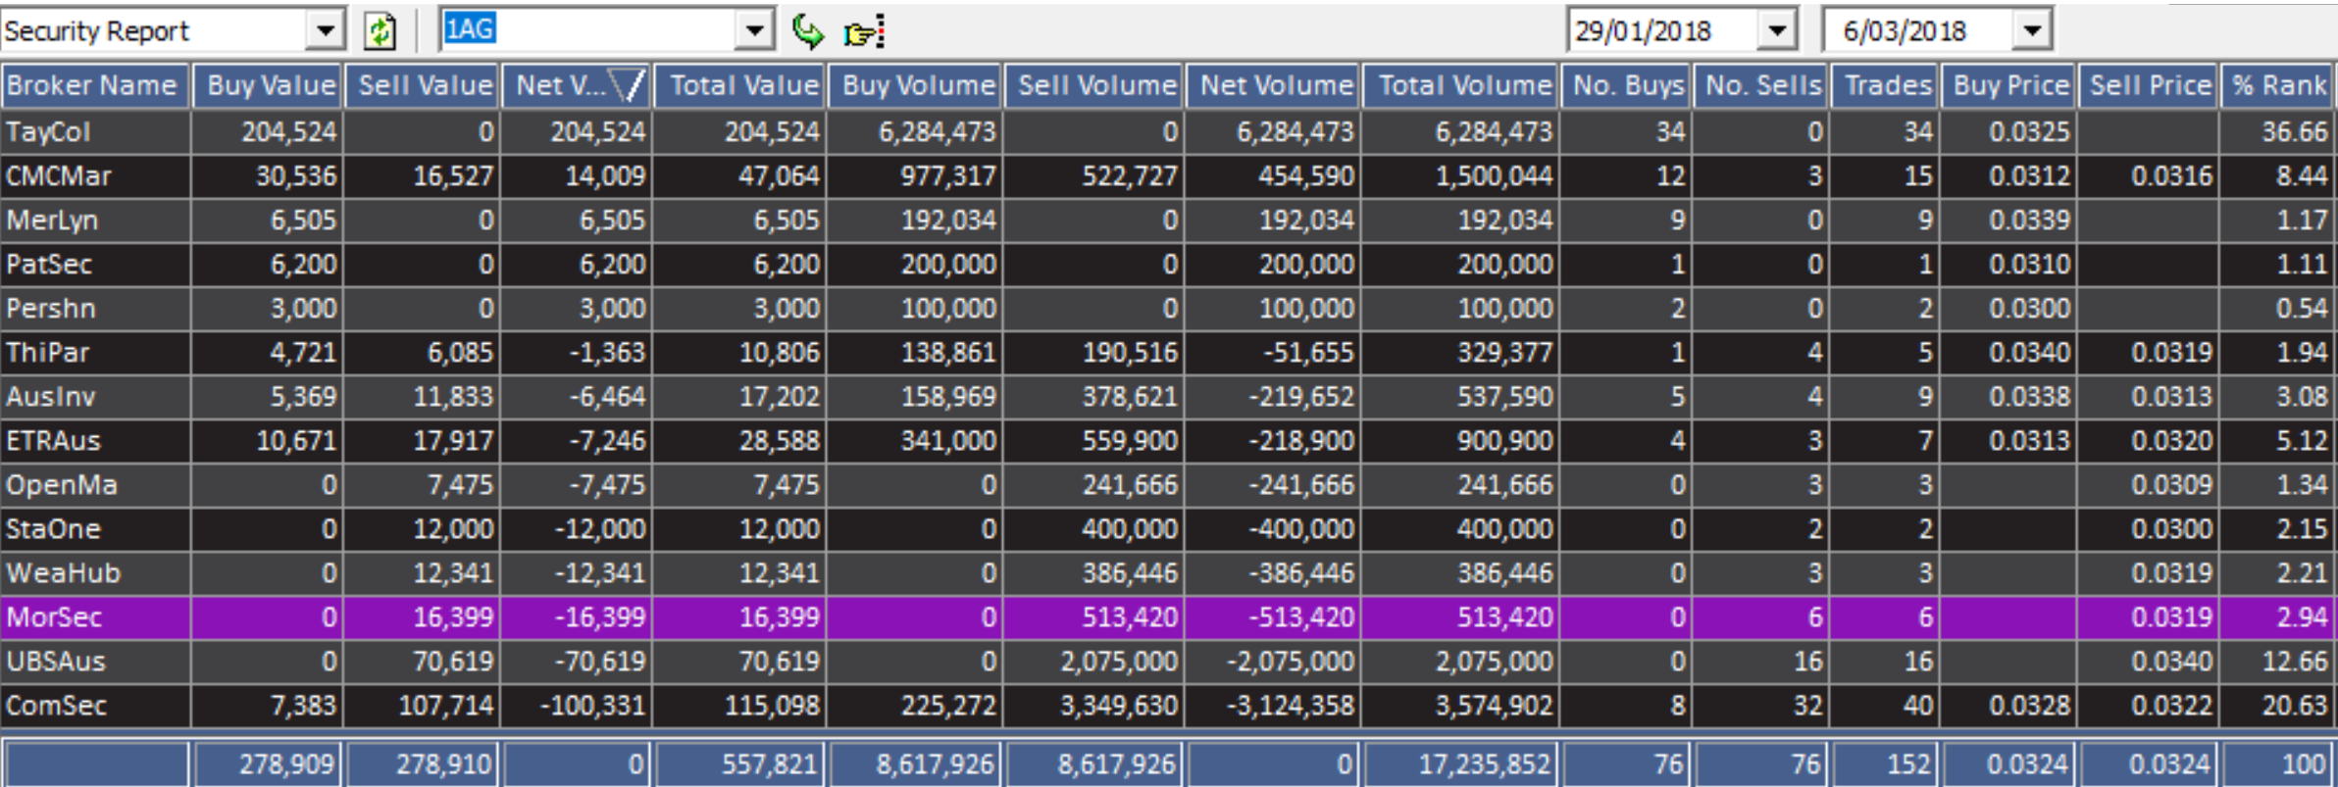Click footer buy value total 278,909

[x=287, y=763]
